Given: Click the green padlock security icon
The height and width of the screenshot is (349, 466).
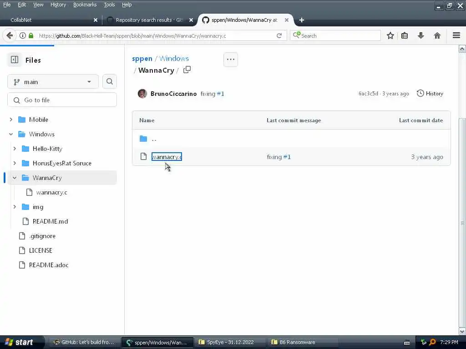Looking at the screenshot, I should click(31, 35).
